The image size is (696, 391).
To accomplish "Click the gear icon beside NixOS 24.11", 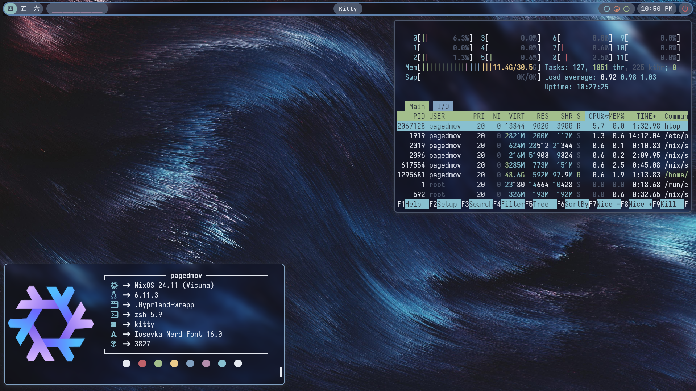I will [x=114, y=285].
